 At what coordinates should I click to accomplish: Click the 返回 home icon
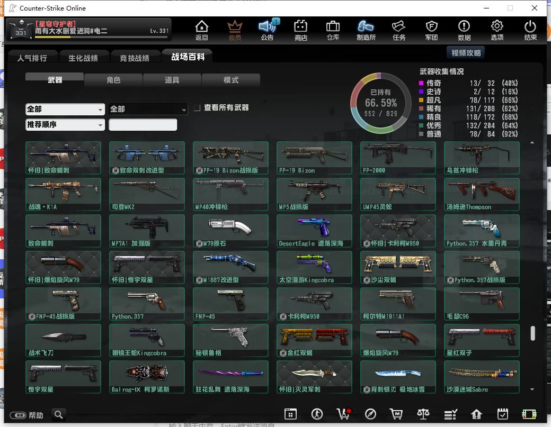point(202,30)
